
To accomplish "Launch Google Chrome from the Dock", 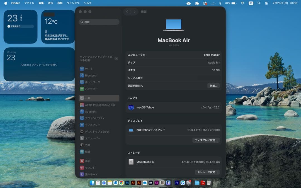I will point(121,183).
